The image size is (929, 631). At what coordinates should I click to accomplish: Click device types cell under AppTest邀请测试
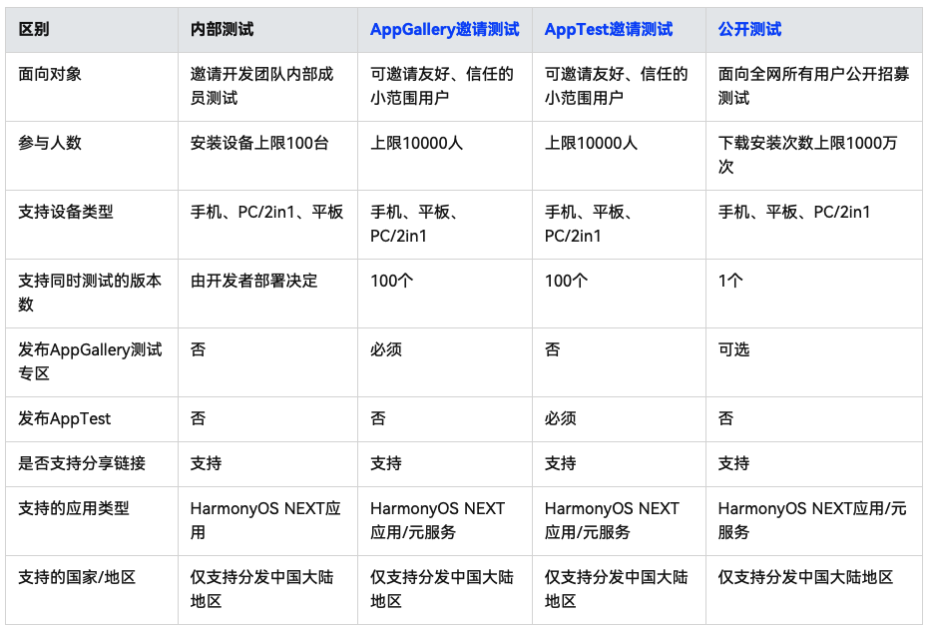589,224
